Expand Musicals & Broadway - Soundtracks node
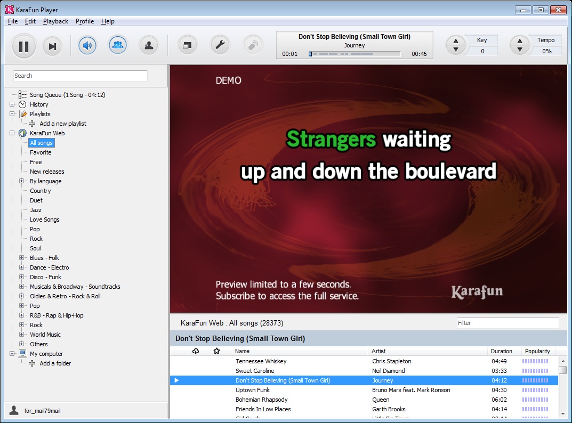This screenshot has width=572, height=423. click(22, 287)
